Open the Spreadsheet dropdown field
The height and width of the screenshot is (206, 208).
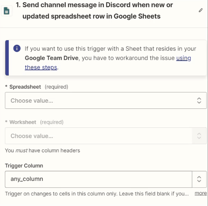pyautogui.click(x=106, y=100)
